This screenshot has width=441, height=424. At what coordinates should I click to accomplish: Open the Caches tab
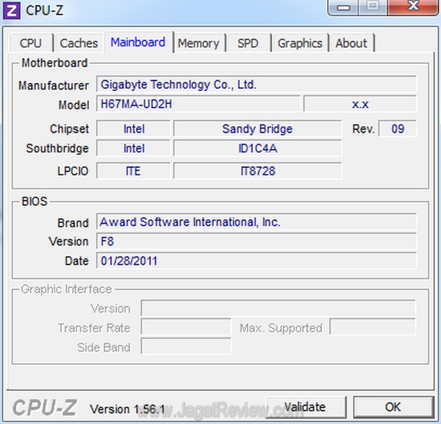coord(79,43)
